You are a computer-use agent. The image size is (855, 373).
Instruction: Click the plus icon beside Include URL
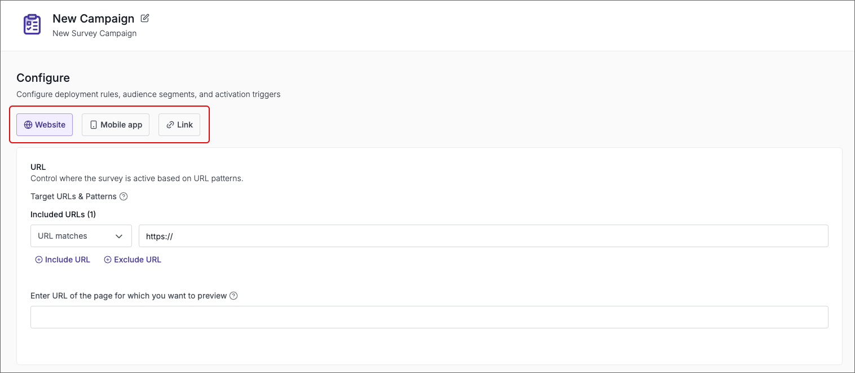pyautogui.click(x=39, y=260)
